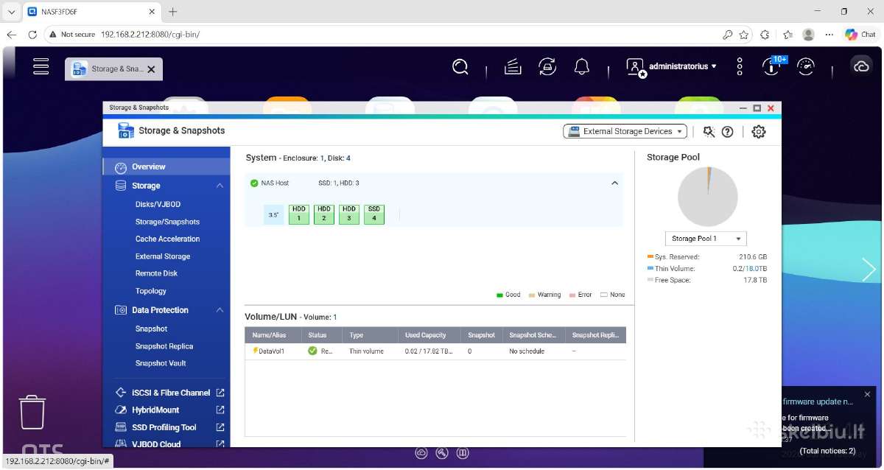Screen dimensions: 884x470
Task: Click the diagnostics tool icon in Storage & Snapshots
Action: tap(709, 131)
